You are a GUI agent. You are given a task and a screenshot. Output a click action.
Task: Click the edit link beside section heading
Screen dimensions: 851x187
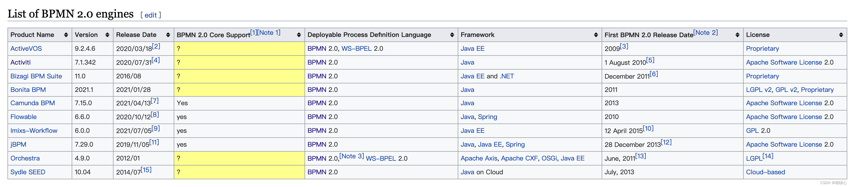click(x=151, y=15)
